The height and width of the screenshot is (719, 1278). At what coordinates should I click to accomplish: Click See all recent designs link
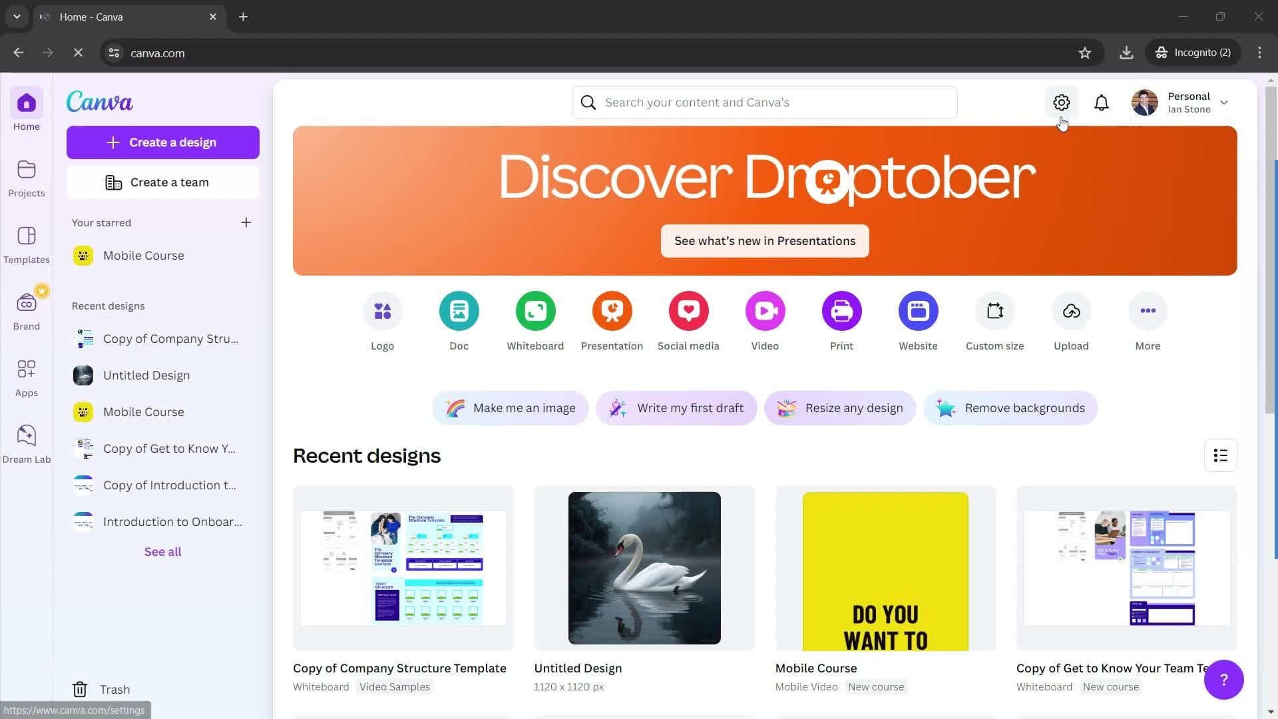[162, 551]
